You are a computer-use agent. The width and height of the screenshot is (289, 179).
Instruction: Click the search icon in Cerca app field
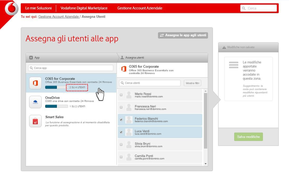point(31,68)
